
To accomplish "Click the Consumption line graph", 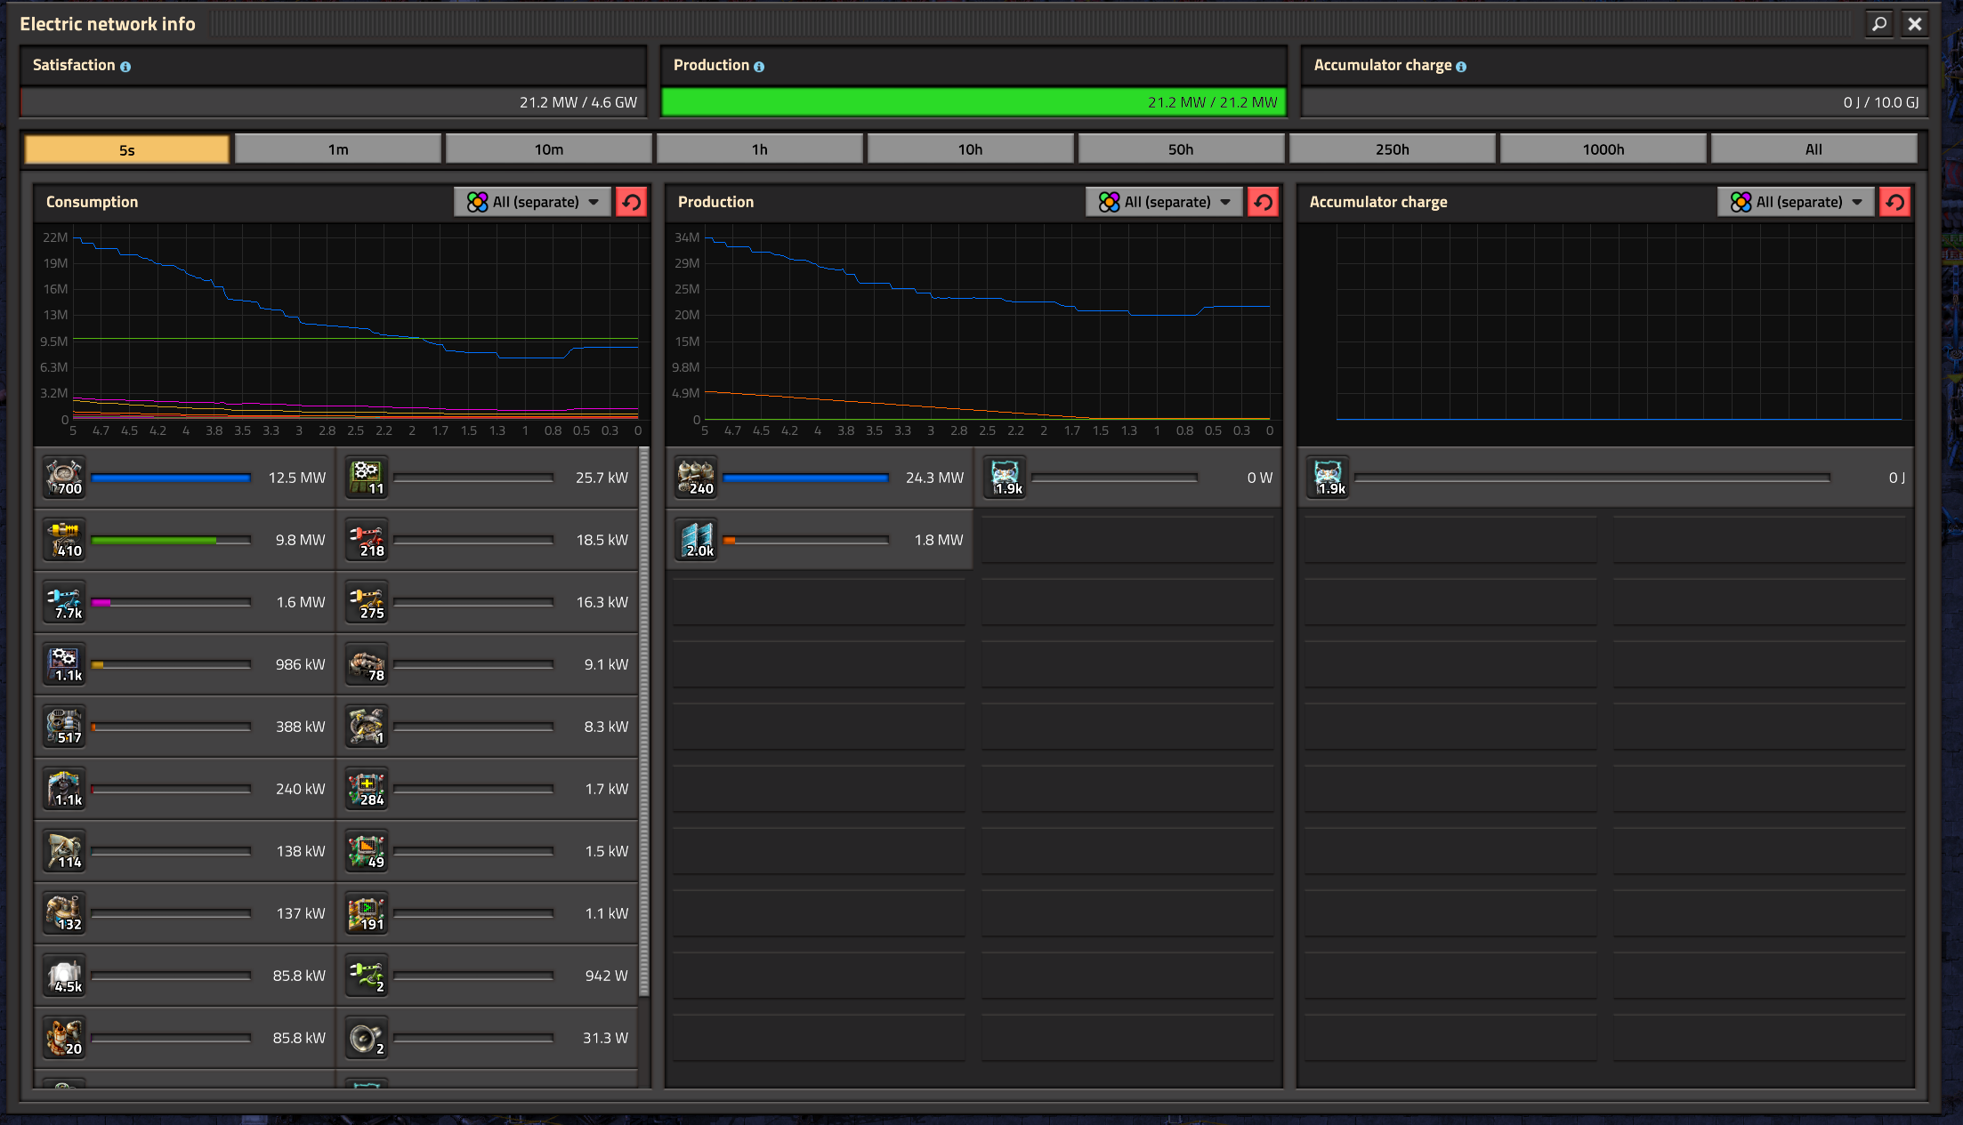I will coord(343,333).
